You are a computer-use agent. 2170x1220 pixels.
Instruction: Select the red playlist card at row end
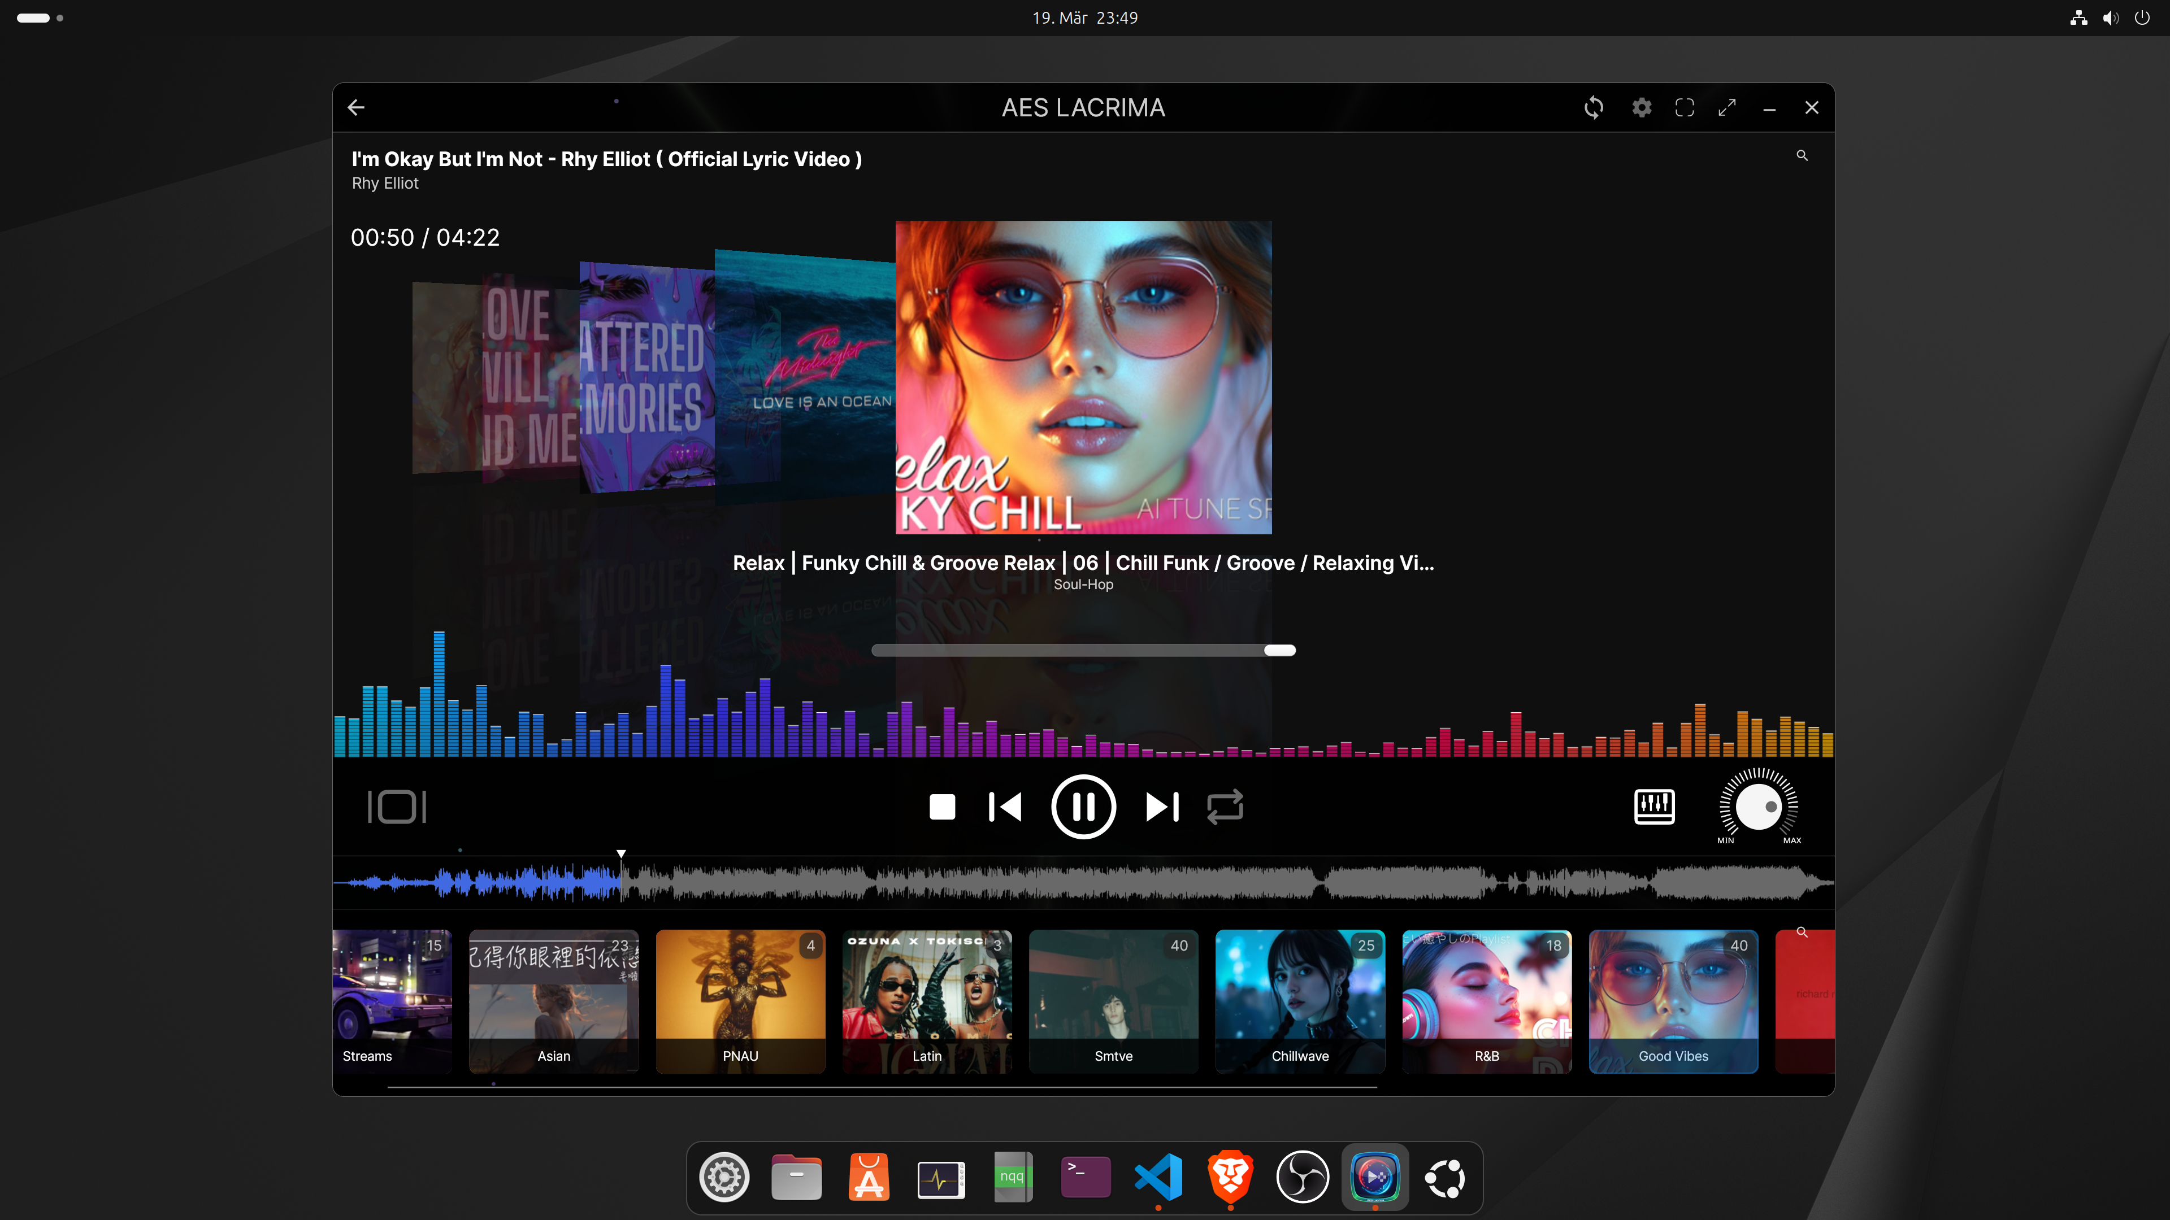point(1804,1001)
